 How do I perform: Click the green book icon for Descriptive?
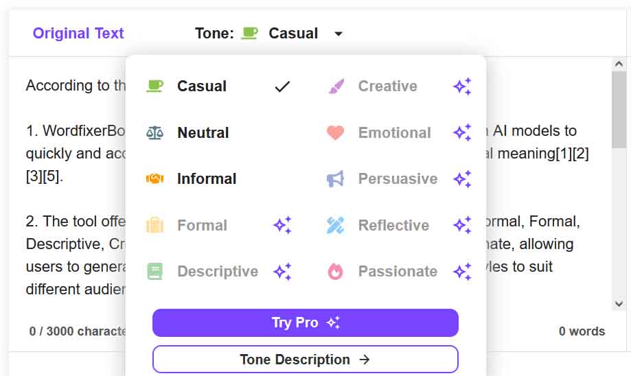[x=155, y=272]
